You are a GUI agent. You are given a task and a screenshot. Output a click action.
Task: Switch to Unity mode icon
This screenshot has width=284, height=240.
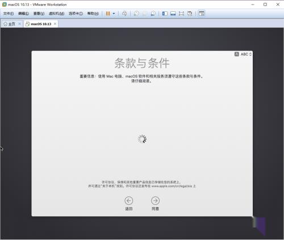click(x=190, y=14)
